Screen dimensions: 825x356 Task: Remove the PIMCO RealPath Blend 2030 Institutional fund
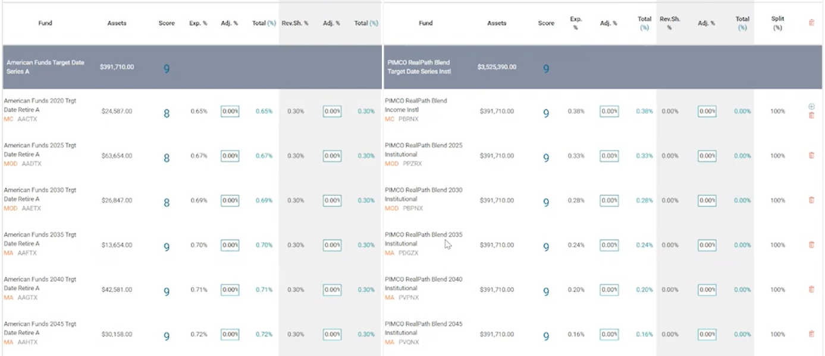(811, 201)
